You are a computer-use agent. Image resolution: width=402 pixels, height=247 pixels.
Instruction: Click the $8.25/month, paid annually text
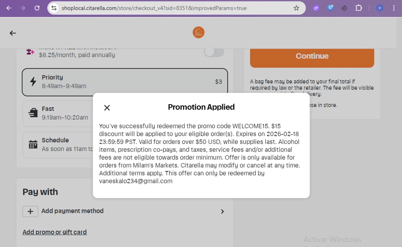click(77, 55)
